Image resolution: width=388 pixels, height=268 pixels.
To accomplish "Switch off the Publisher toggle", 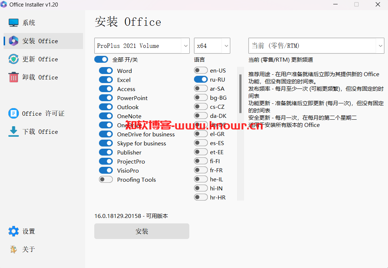I will click(x=106, y=152).
